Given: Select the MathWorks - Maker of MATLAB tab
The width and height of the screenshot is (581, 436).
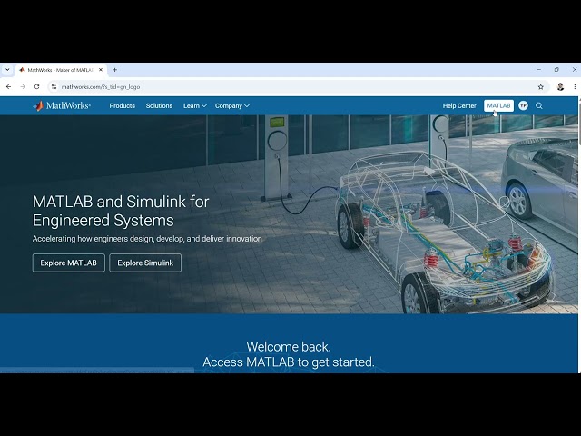Looking at the screenshot, I should [x=62, y=70].
